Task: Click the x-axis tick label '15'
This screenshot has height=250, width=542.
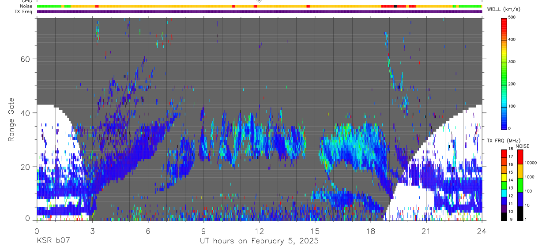Action: tap(315, 231)
